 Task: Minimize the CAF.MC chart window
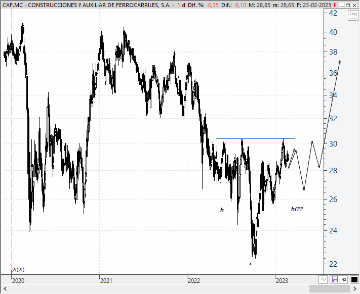point(342,5)
